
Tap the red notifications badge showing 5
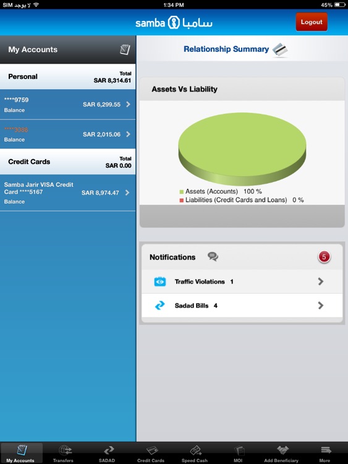tap(324, 257)
